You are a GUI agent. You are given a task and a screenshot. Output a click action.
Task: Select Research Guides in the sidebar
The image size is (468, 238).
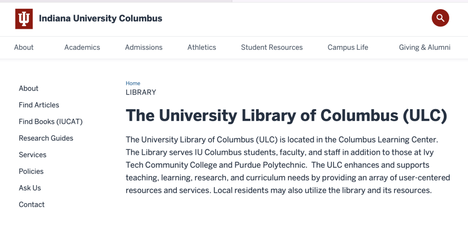[46, 138]
